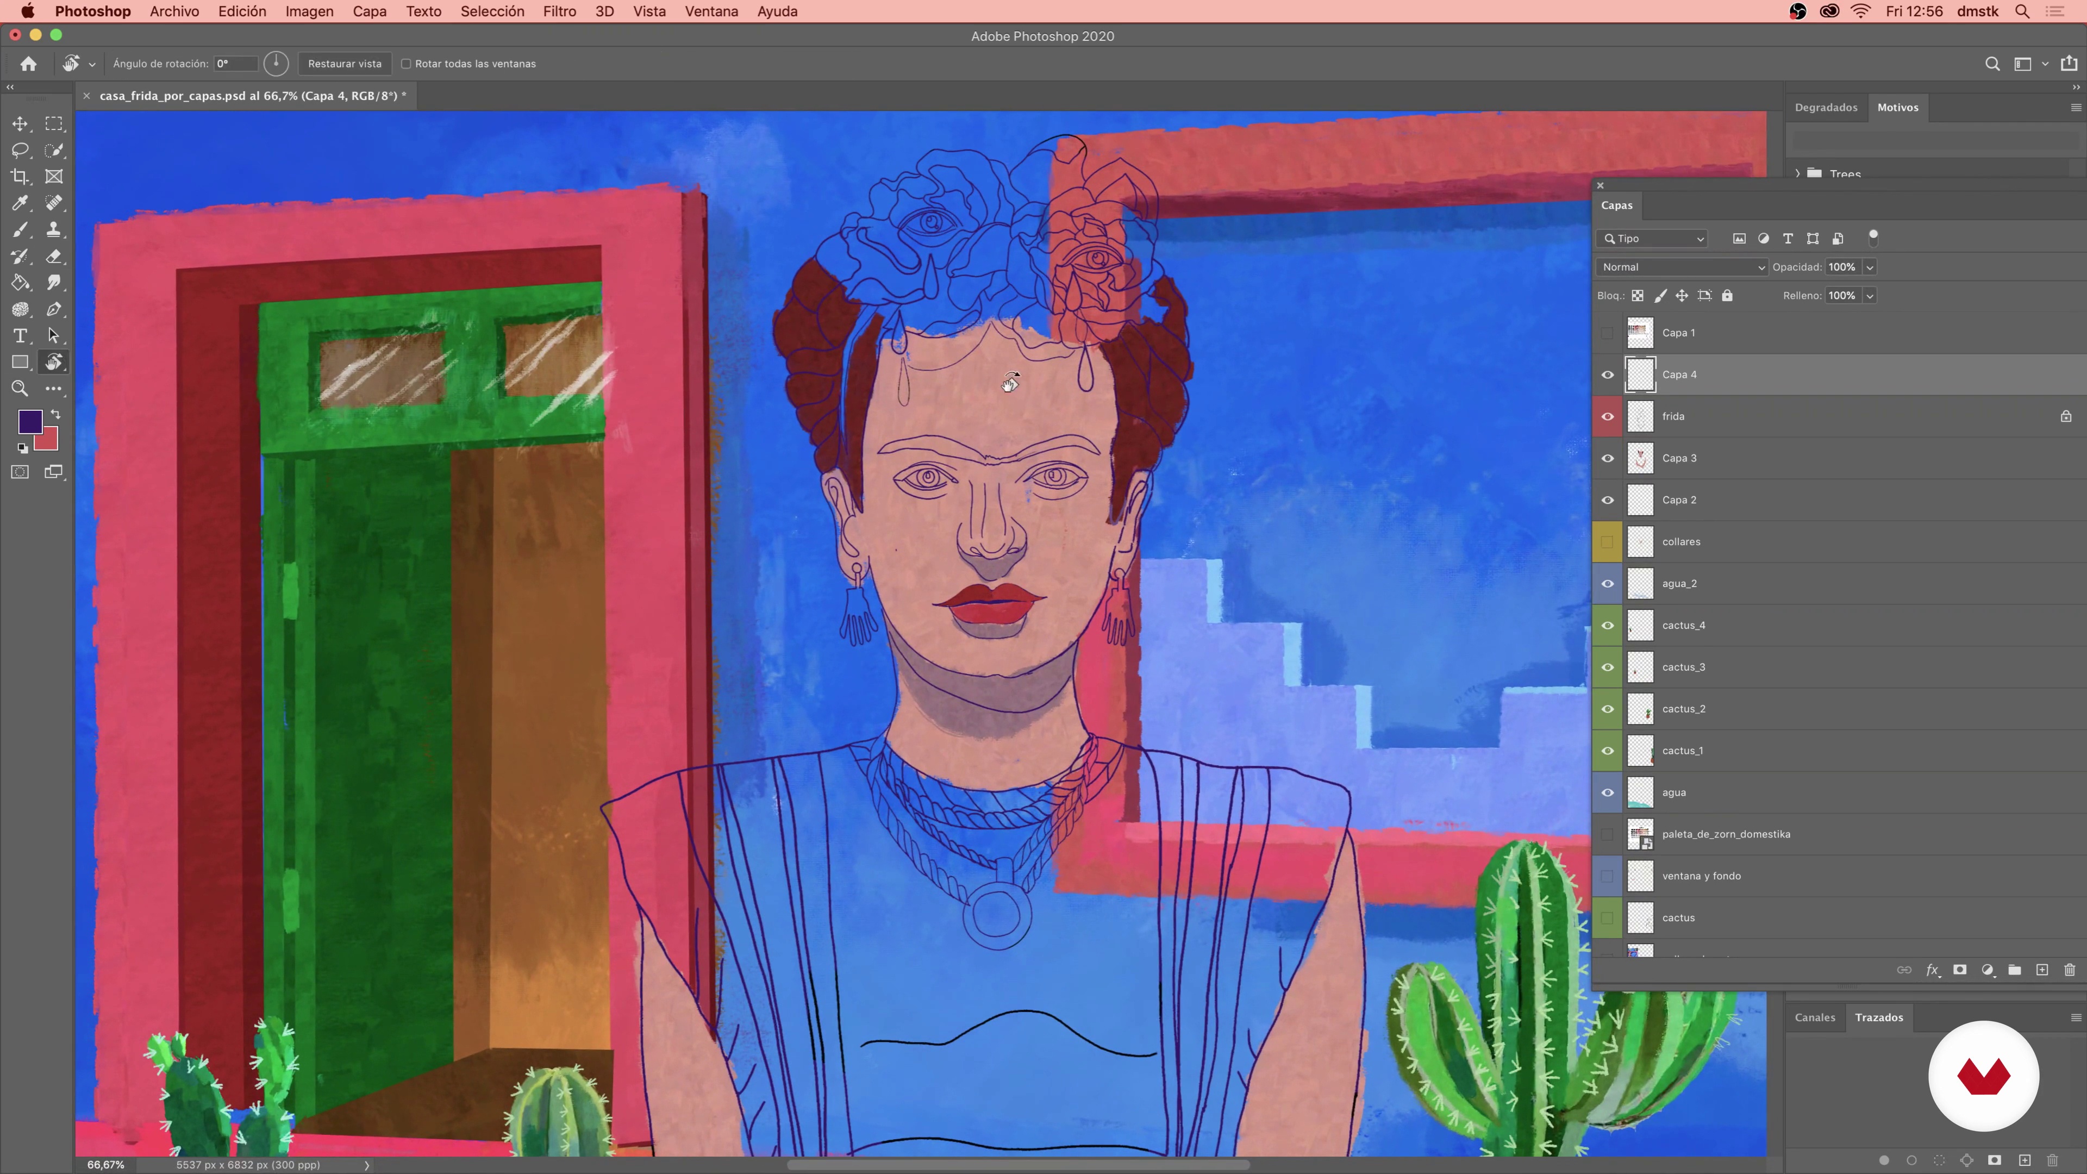2087x1174 pixels.
Task: Hide the Capa 3 layer
Action: 1608,459
